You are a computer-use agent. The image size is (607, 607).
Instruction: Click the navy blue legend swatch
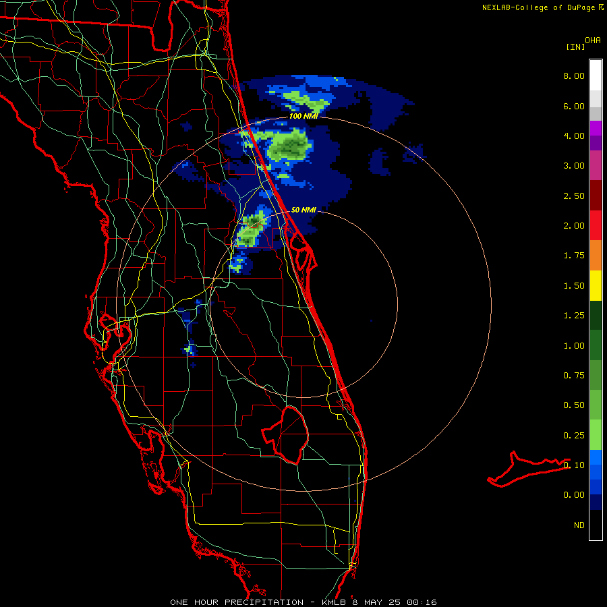(596, 502)
